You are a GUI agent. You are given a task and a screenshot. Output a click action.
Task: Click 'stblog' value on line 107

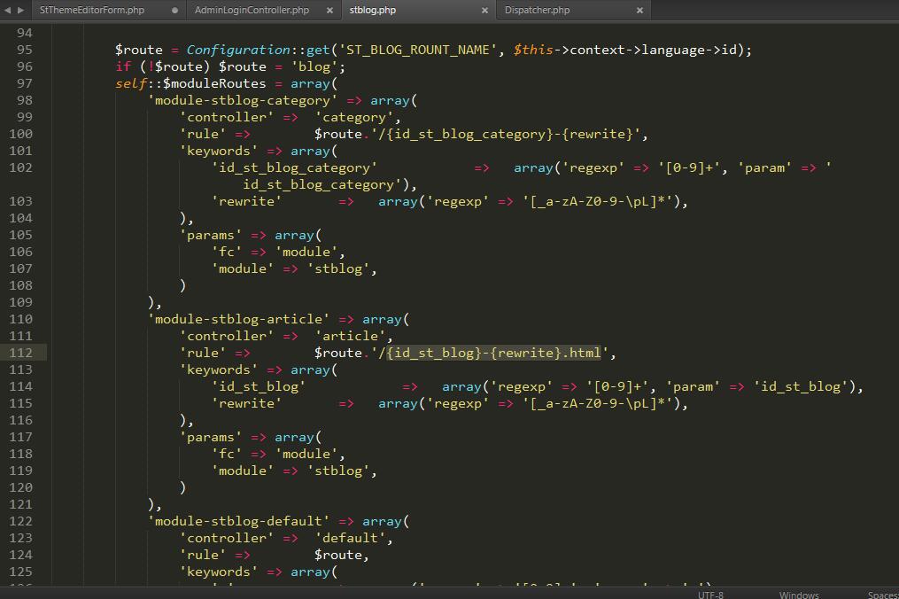tap(338, 268)
